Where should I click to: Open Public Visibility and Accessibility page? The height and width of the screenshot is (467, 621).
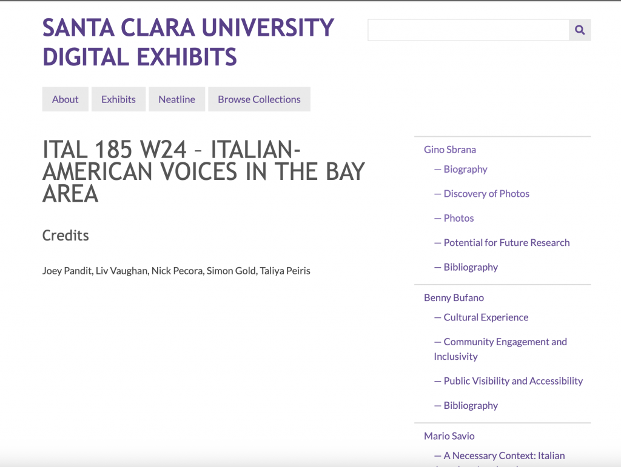pyautogui.click(x=509, y=381)
